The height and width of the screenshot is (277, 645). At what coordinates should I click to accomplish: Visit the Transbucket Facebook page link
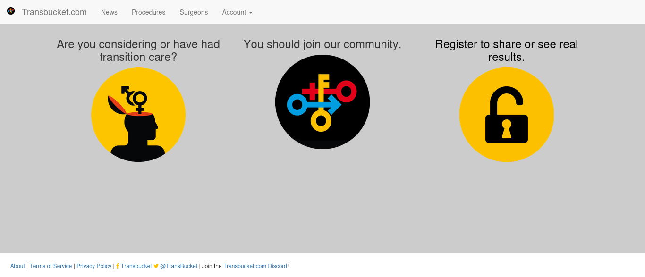(x=136, y=266)
